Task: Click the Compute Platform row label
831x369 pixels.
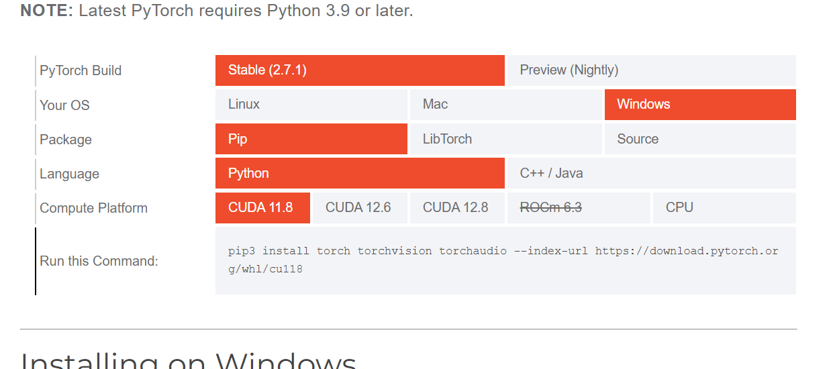Action: coord(93,208)
